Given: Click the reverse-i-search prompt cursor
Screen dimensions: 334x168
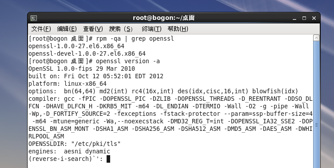Looking at the screenshot, I should (108, 159).
